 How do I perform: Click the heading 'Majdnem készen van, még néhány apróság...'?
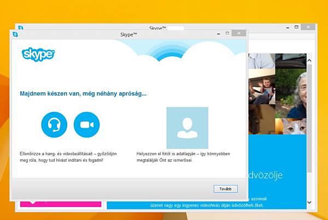[x=83, y=93]
